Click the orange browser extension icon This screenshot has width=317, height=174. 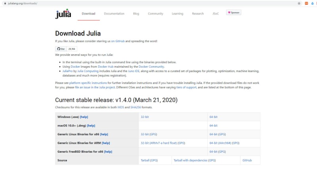[x=306, y=4]
